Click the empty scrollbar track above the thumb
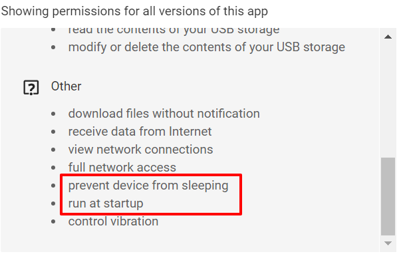Viewport: 407px width, 272px height. [x=388, y=100]
